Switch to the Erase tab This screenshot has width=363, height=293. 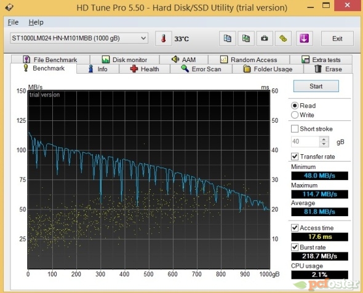point(328,69)
